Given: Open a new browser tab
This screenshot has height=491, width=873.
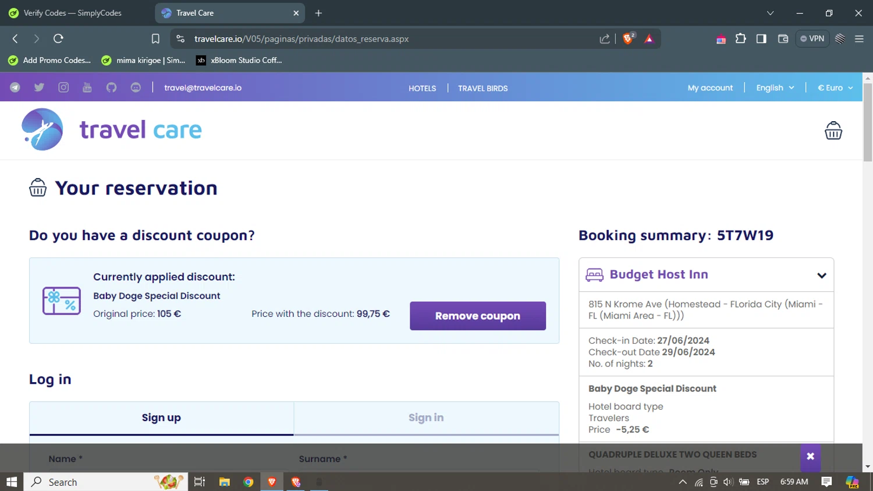Looking at the screenshot, I should (318, 13).
